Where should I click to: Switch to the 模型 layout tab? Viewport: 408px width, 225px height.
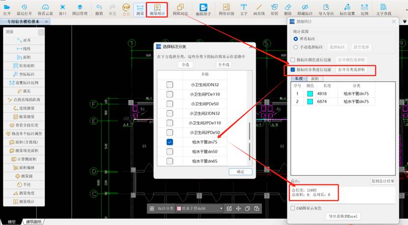[x=12, y=222]
